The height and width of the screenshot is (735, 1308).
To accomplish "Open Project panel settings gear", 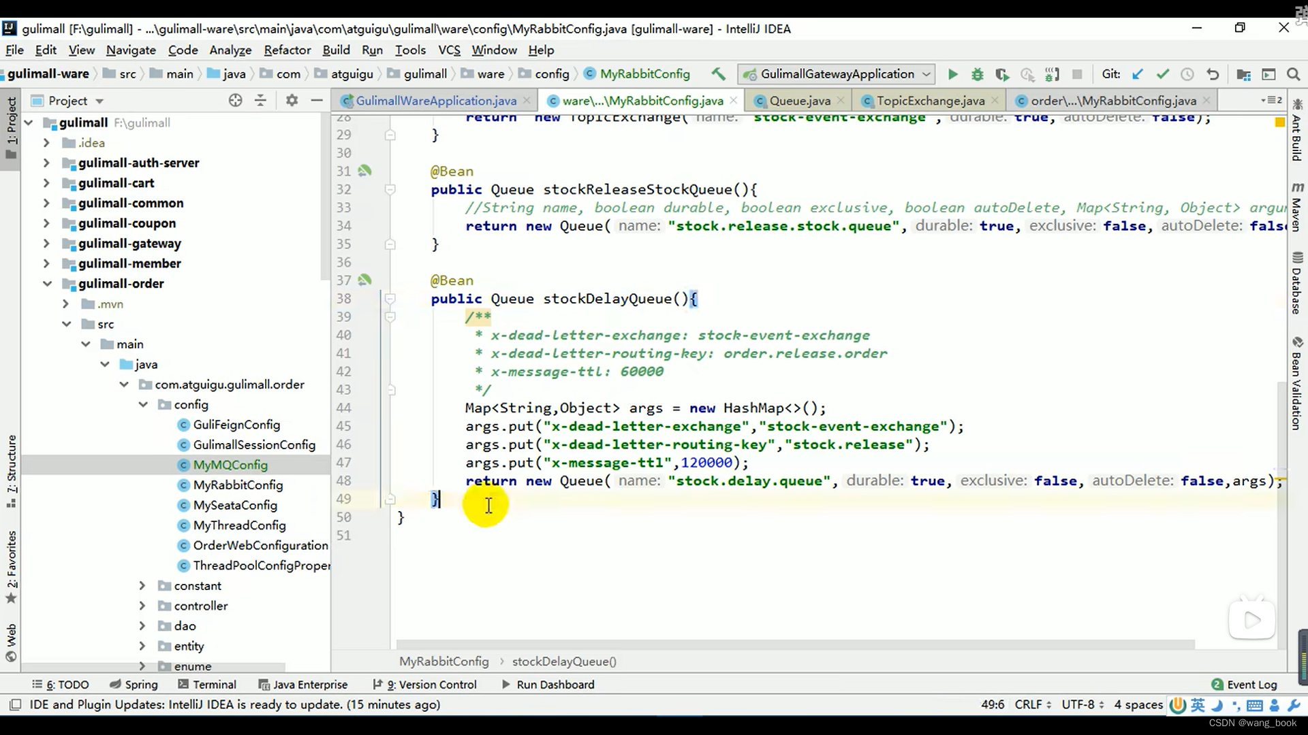I will click(x=292, y=101).
